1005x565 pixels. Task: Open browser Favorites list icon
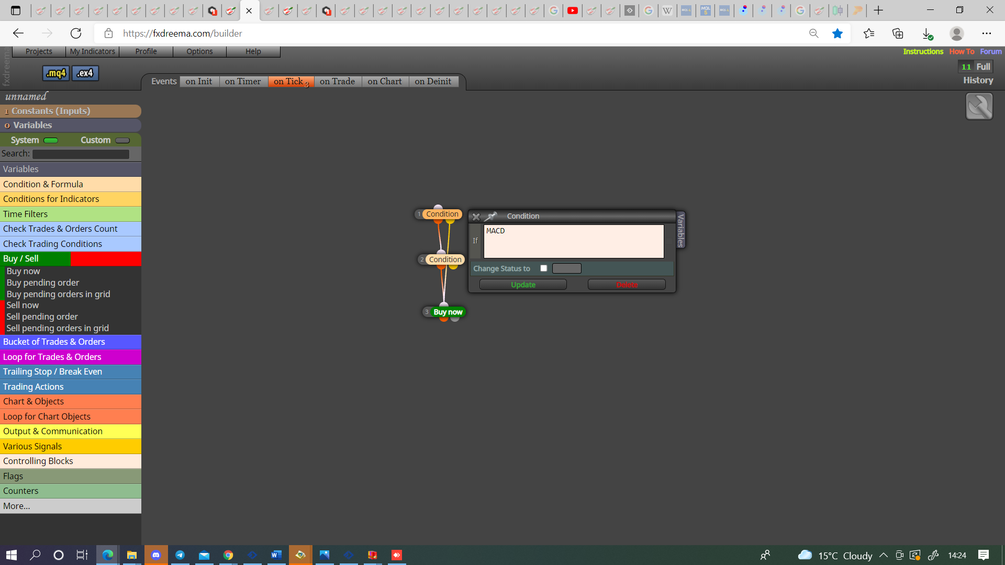pyautogui.click(x=869, y=33)
